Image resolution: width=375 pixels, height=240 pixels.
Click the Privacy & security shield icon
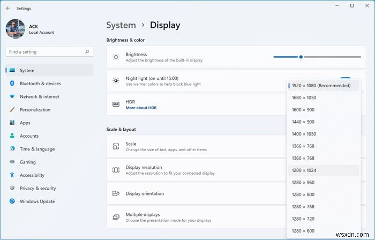(12, 188)
